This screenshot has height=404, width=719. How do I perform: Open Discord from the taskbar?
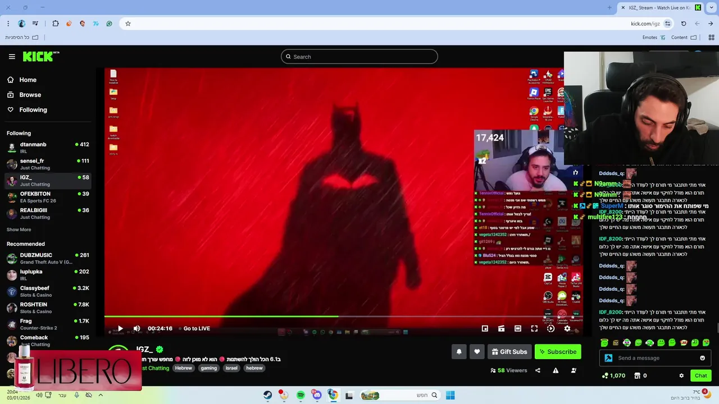pyautogui.click(x=317, y=395)
